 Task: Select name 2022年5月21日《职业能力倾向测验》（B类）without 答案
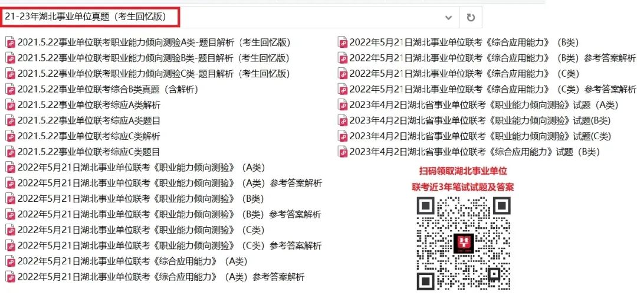(x=141, y=199)
